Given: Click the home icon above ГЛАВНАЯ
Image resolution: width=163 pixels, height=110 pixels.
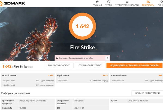Looking at the screenshot, I should tap(97, 2).
